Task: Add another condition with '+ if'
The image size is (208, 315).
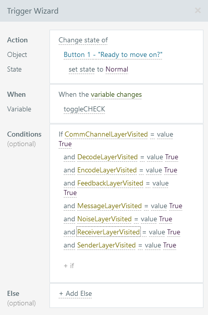Action: [69, 266]
